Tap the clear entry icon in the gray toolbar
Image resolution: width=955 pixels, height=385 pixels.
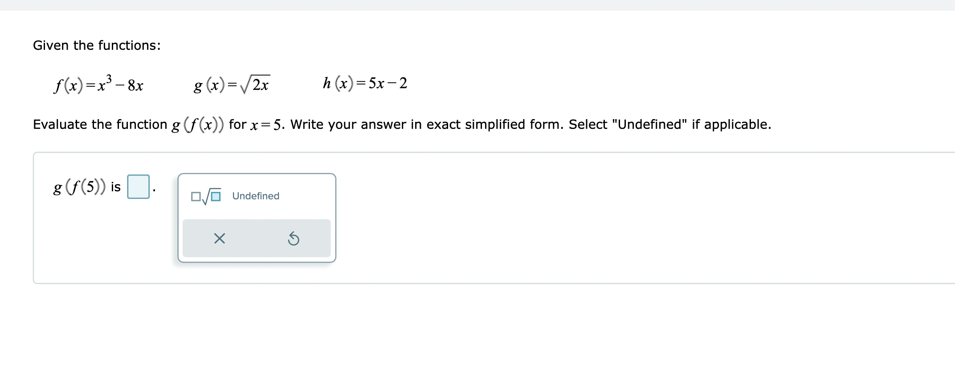(219, 239)
